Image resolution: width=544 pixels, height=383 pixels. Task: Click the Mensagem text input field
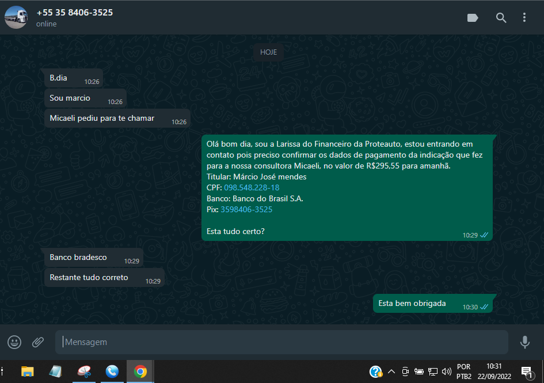click(282, 342)
